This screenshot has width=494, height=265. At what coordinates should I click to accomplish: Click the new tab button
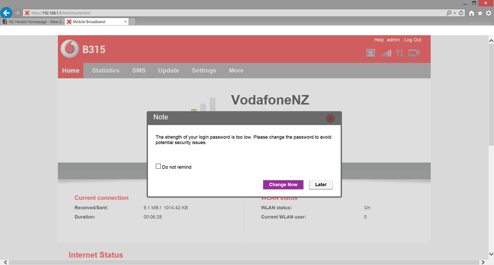(132, 22)
